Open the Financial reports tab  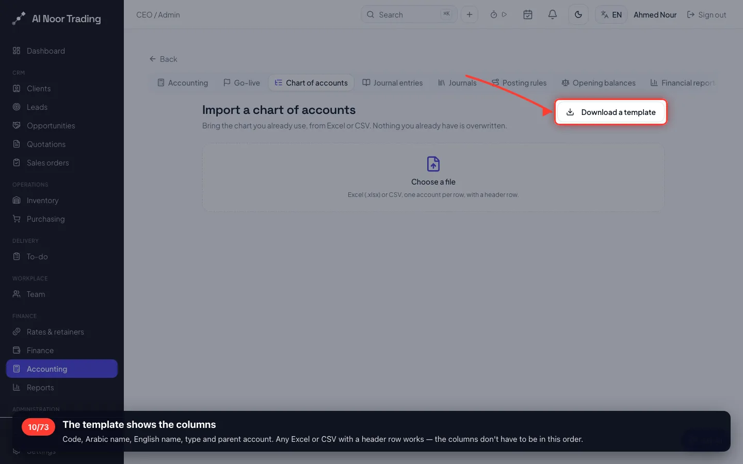[683, 82]
